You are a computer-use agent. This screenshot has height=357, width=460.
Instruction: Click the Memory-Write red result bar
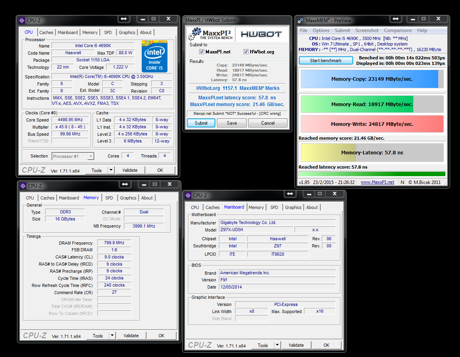point(372,124)
